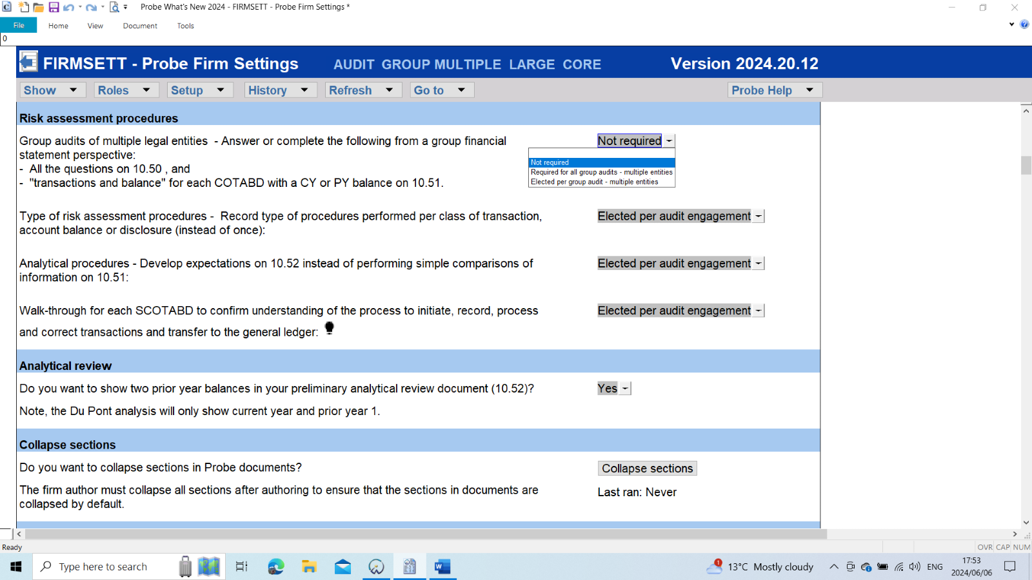Screen dimensions: 1032x580
Task: Click the OneDrive cloud tray icon
Action: [866, 567]
